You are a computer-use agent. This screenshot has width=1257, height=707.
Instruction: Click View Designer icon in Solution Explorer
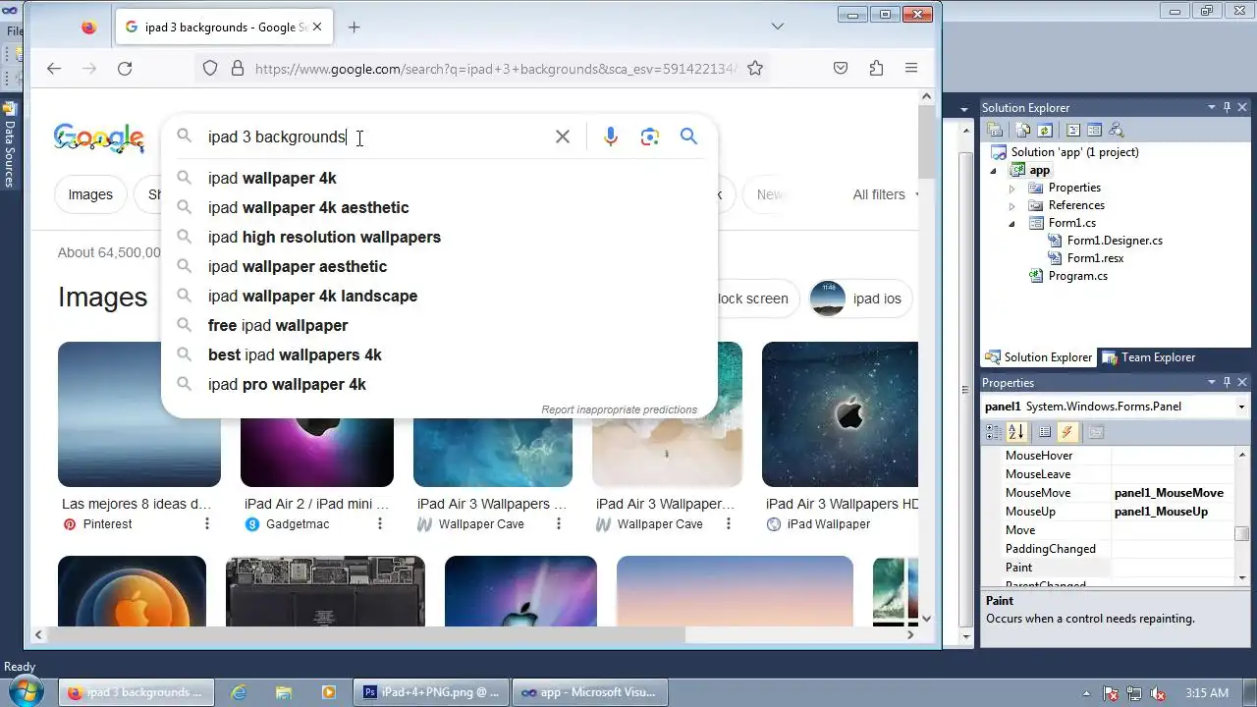[1094, 130]
